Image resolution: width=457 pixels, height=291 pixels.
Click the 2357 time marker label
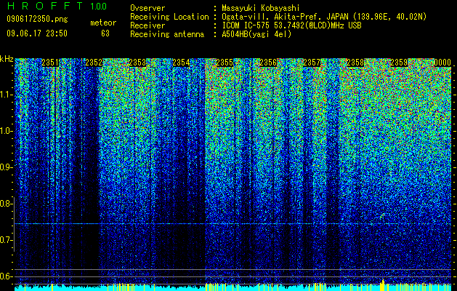point(312,63)
